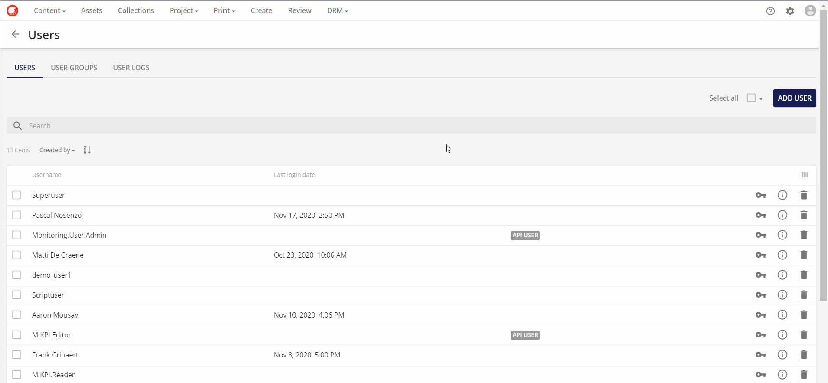Open the Create menu item
This screenshot has width=828, height=383.
point(261,10)
